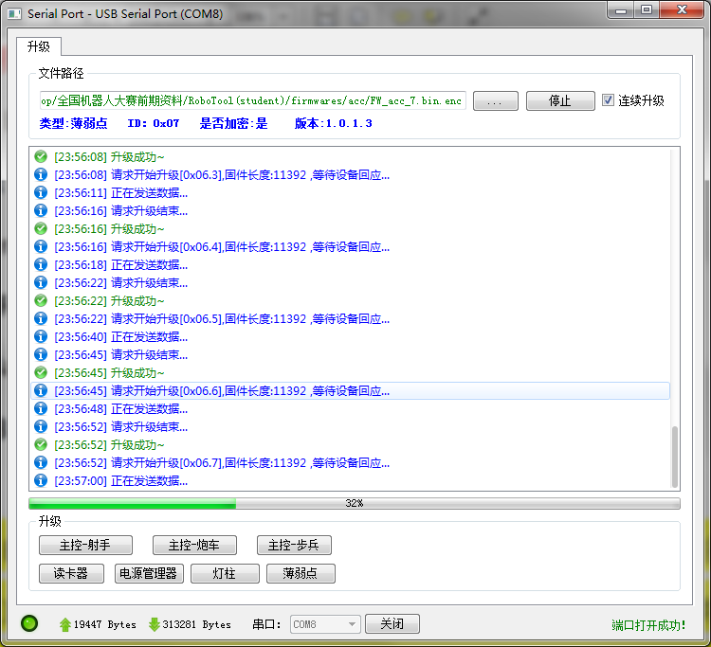
Task: Click info icon for 0x06.7 request entry
Action: point(41,462)
